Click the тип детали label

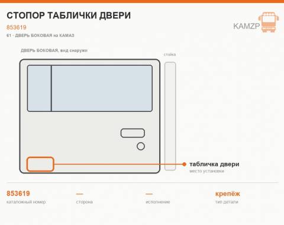pyautogui.click(x=227, y=202)
